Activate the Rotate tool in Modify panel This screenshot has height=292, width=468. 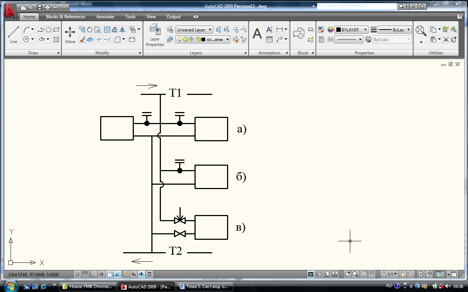[x=90, y=30]
